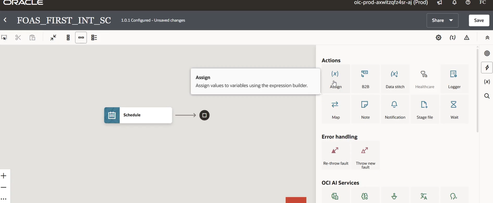The image size is (493, 203).
Task: Switch to pseudo-code view
Action: [x=94, y=38]
